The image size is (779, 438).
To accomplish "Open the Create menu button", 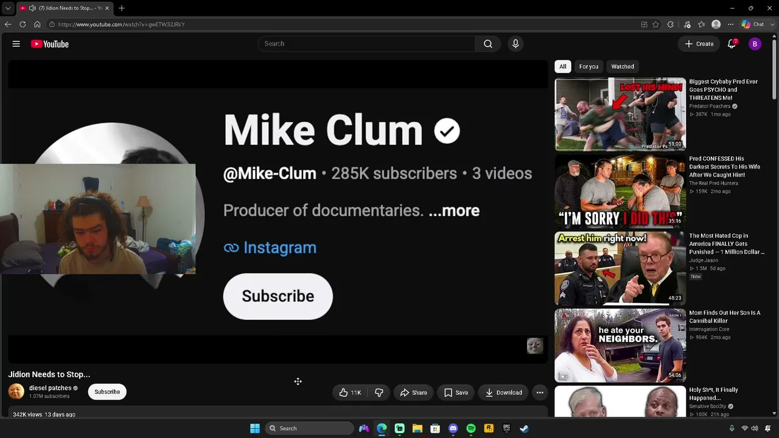I will [x=699, y=44].
